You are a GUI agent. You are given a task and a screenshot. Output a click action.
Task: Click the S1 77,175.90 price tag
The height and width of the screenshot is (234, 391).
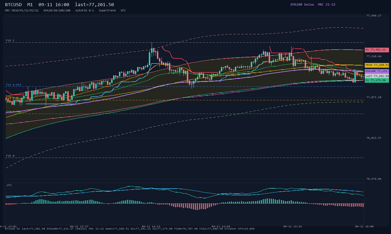tap(377, 80)
